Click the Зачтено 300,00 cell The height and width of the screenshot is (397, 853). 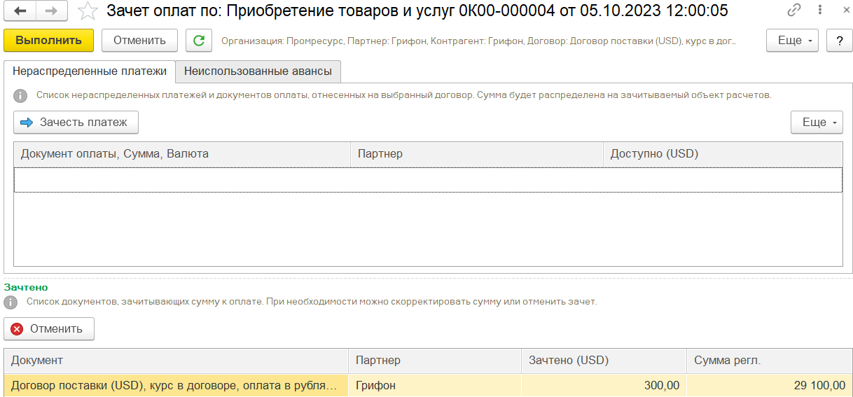point(604,385)
